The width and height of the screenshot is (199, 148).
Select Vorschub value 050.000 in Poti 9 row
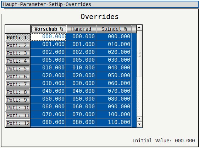(x=48, y=99)
